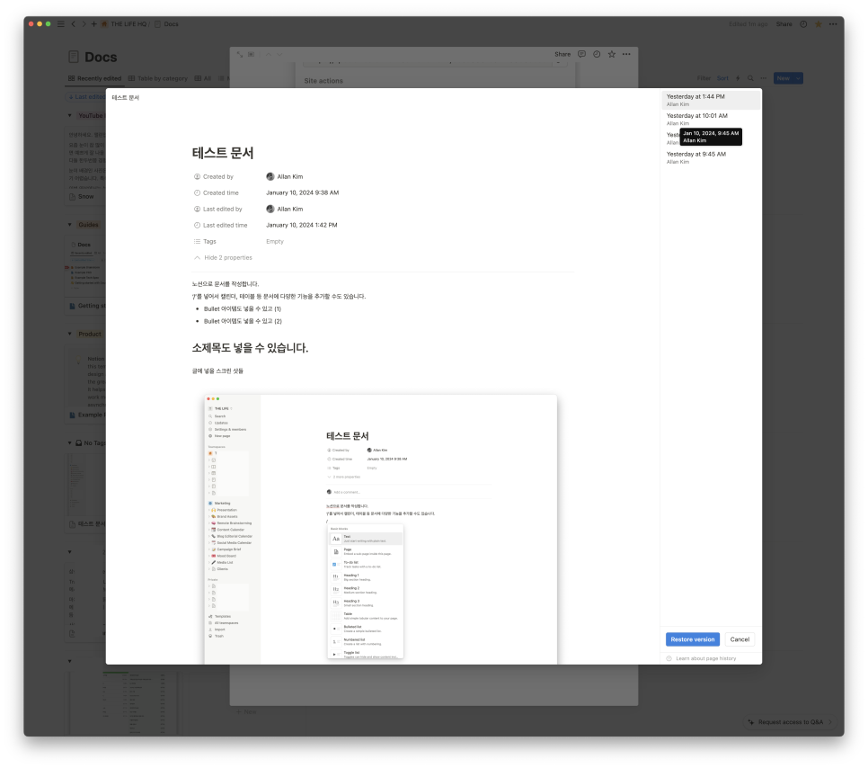Click the embedded screenshot image in the page
The height and width of the screenshot is (768, 868).
point(381,529)
